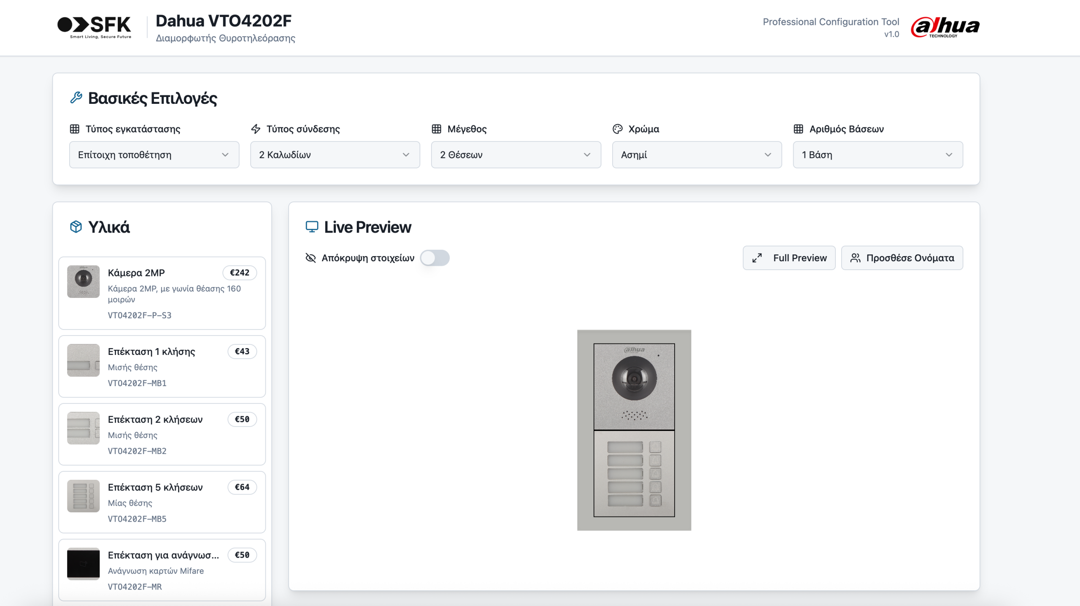Click the monitor icon beside Live Preview
The height and width of the screenshot is (606, 1080).
coord(312,227)
